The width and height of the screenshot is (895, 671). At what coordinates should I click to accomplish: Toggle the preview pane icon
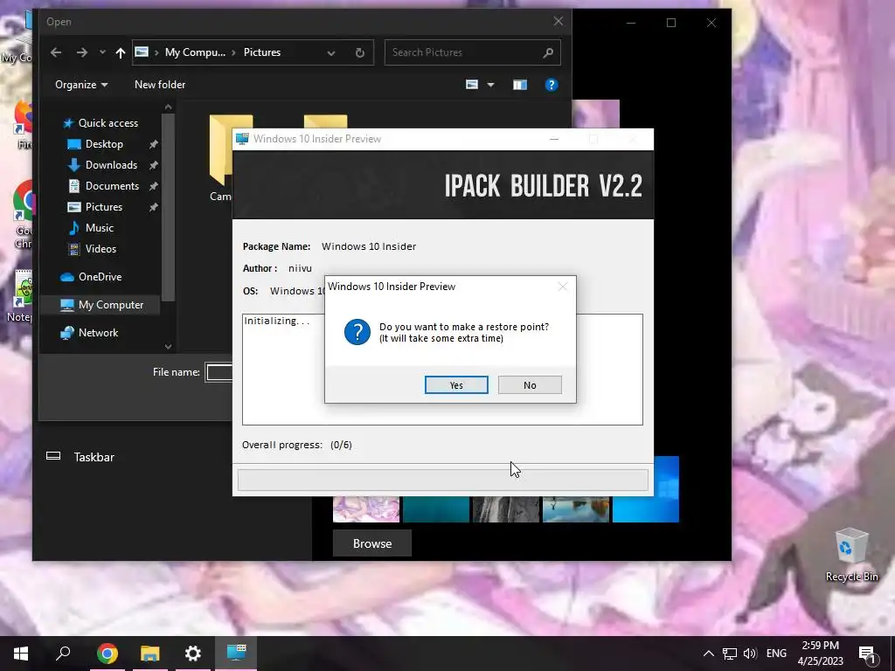click(519, 85)
